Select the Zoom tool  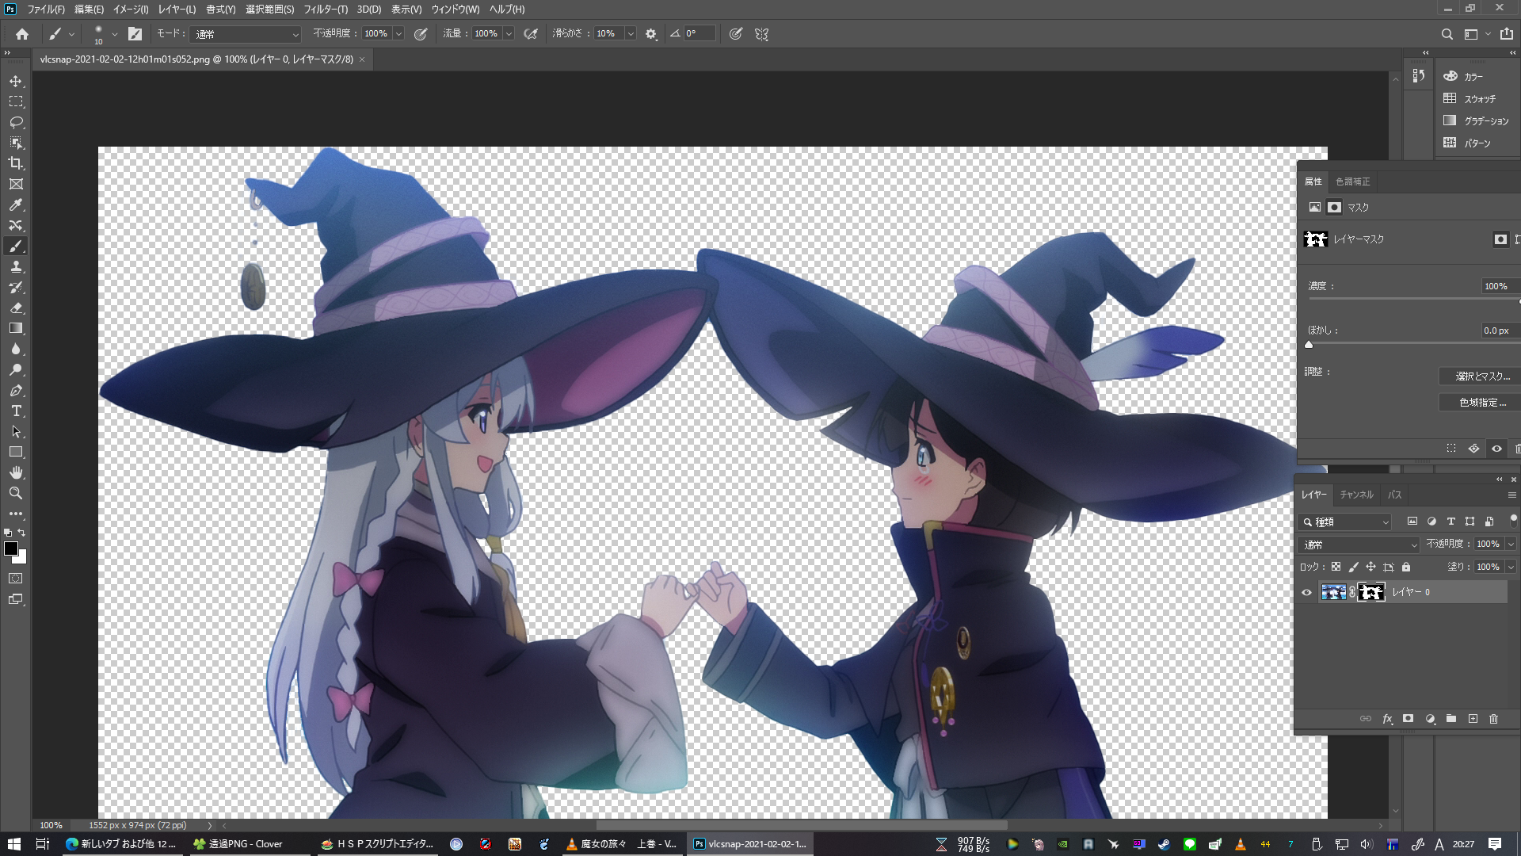pos(16,493)
